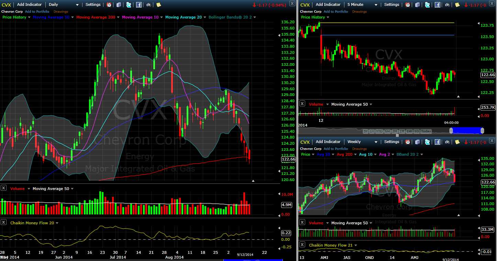Screen dimensions: 497x261
Task: Expand Avg 200 options in Weekly chart
Action: pyautogui.click(x=355, y=154)
